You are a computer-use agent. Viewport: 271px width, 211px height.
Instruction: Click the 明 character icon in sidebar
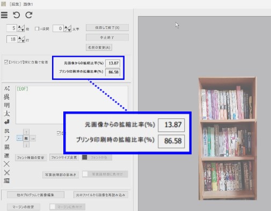tap(7, 105)
